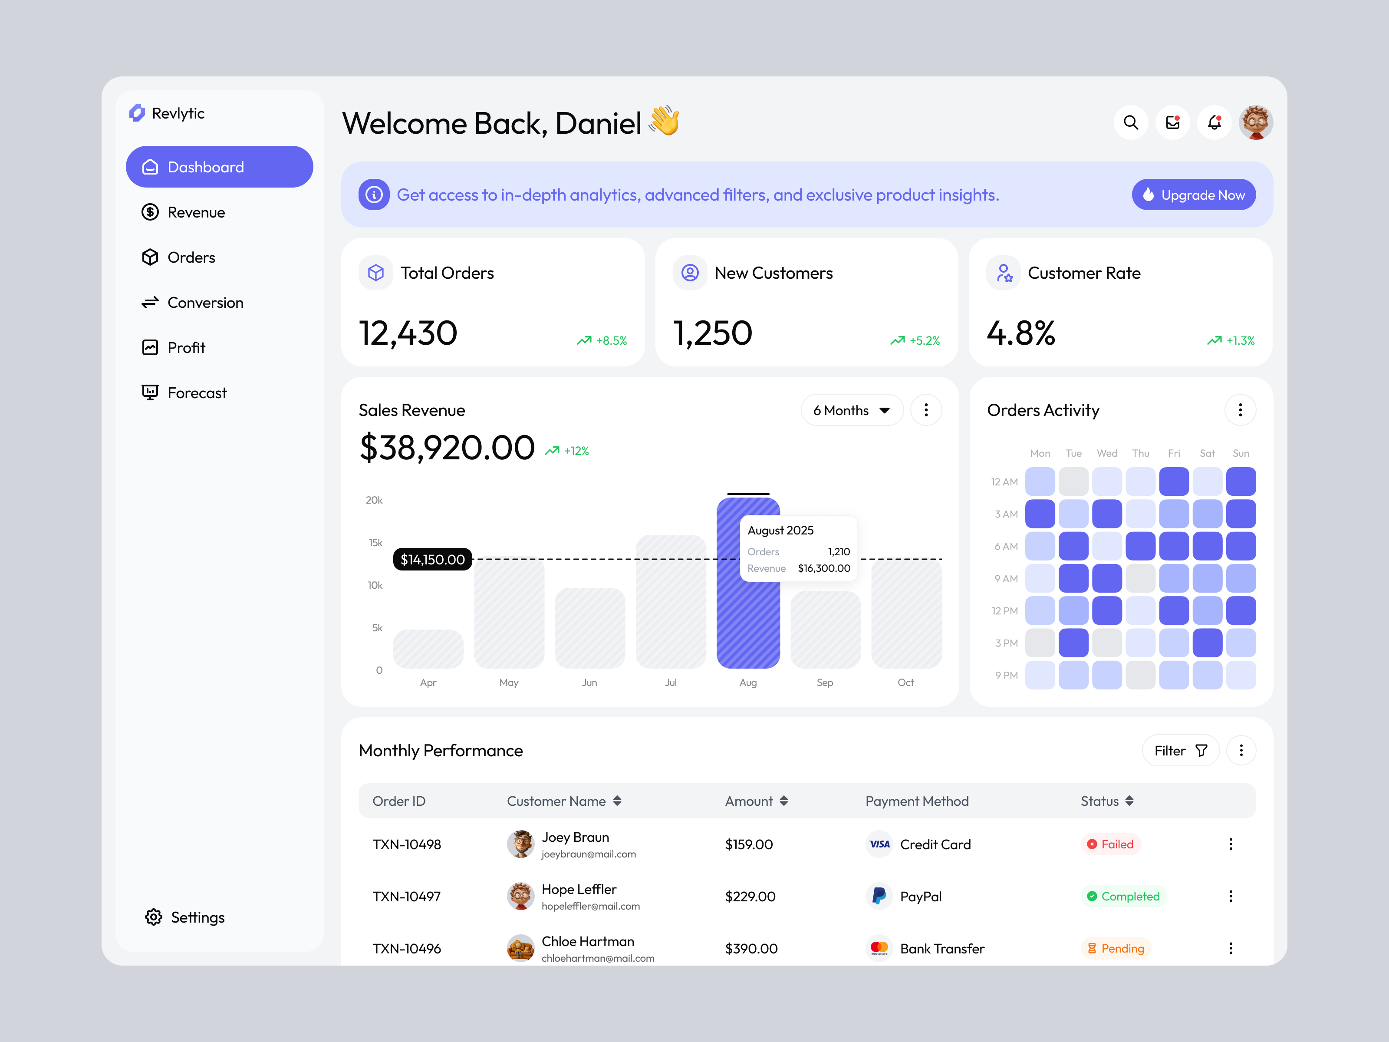Open the three-dot menu on TXN-10498 row
This screenshot has width=1389, height=1042.
click(1231, 844)
